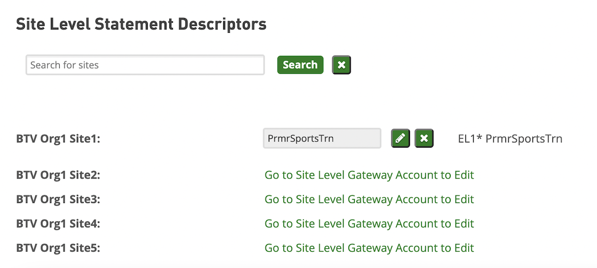The height and width of the screenshot is (268, 597).
Task: Open Site2's Go to Site Level Gateway link
Action: click(x=369, y=175)
